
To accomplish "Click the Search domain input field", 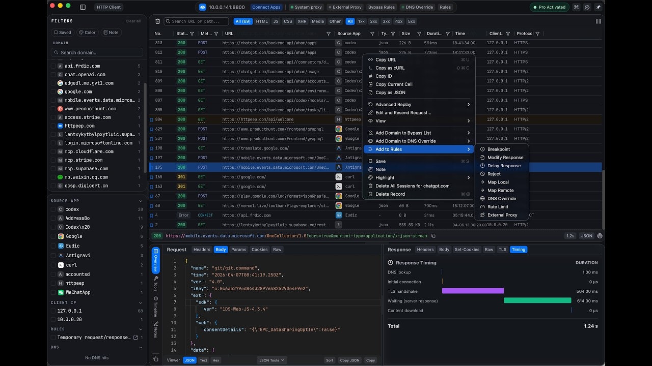I will (97, 52).
